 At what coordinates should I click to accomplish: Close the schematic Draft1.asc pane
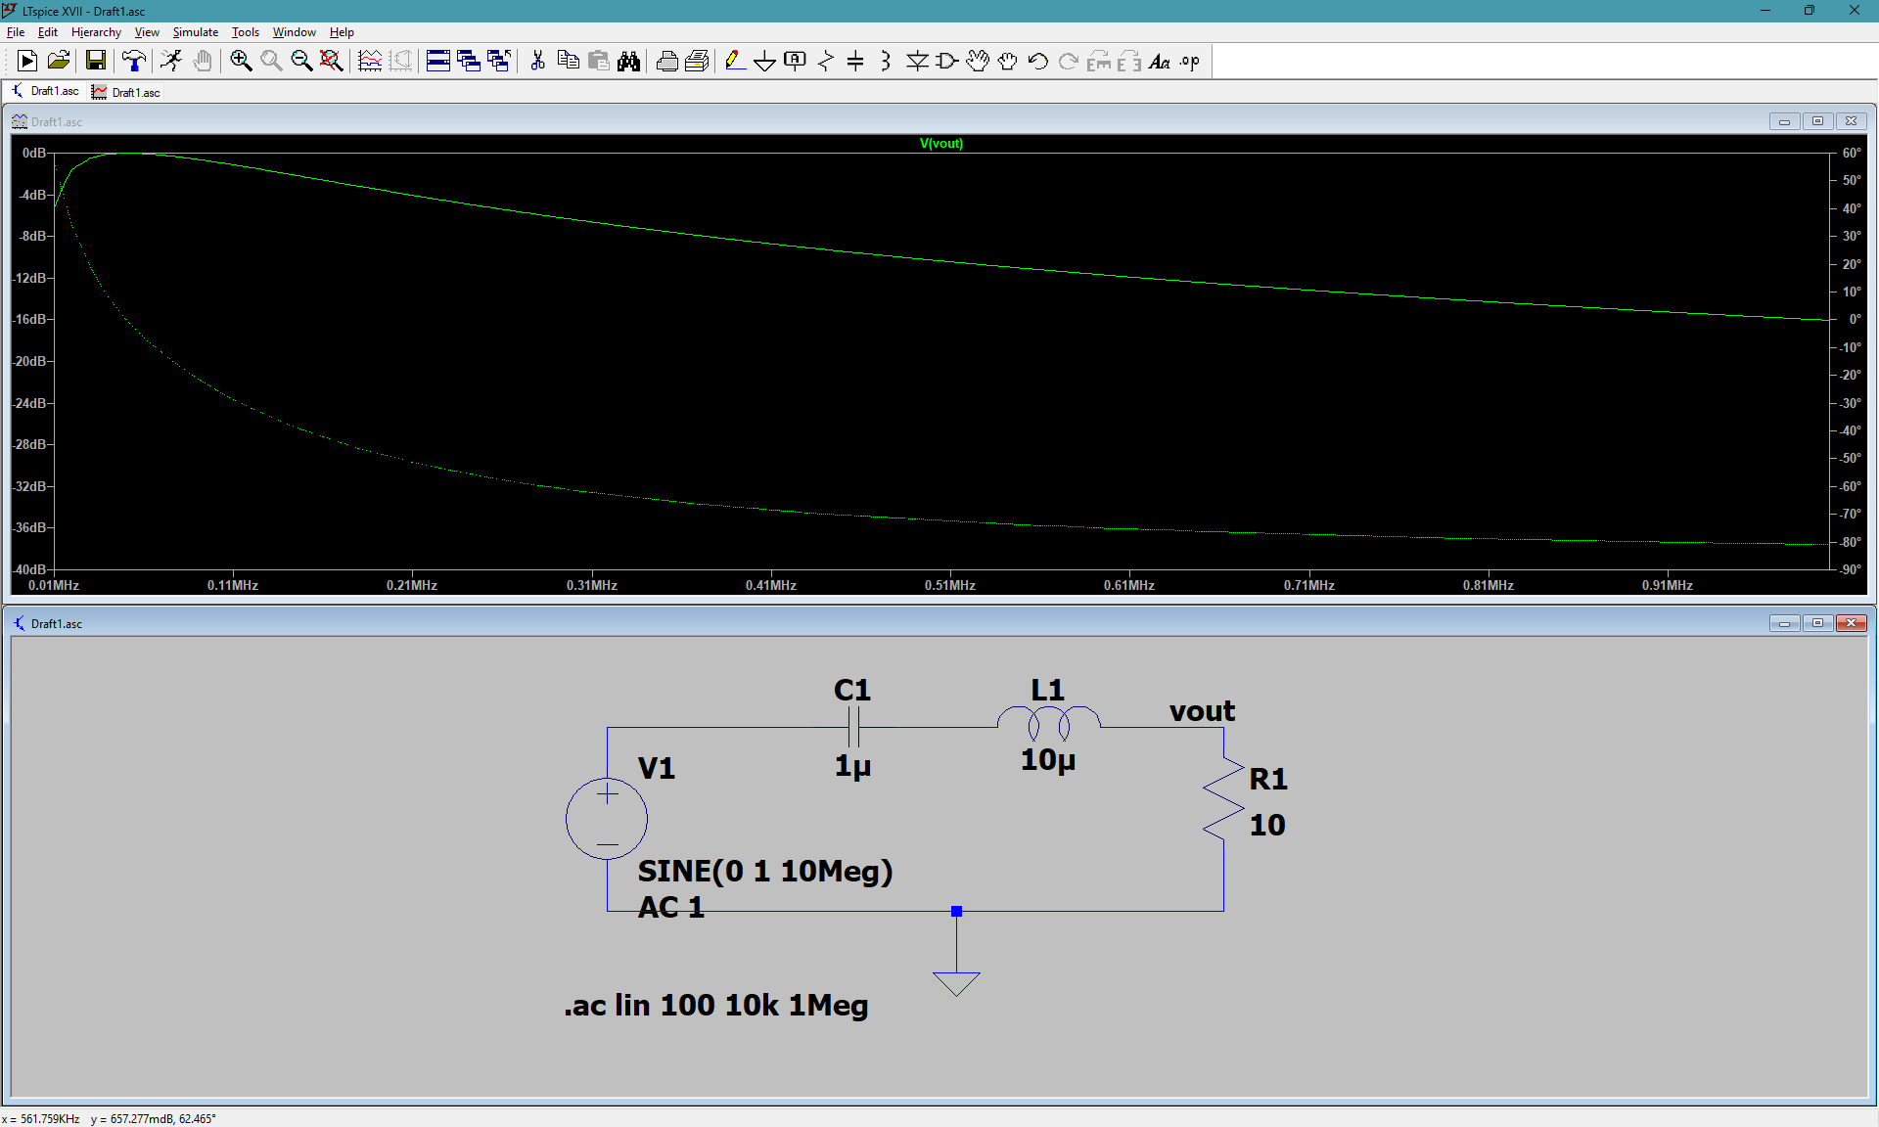coord(1852,623)
